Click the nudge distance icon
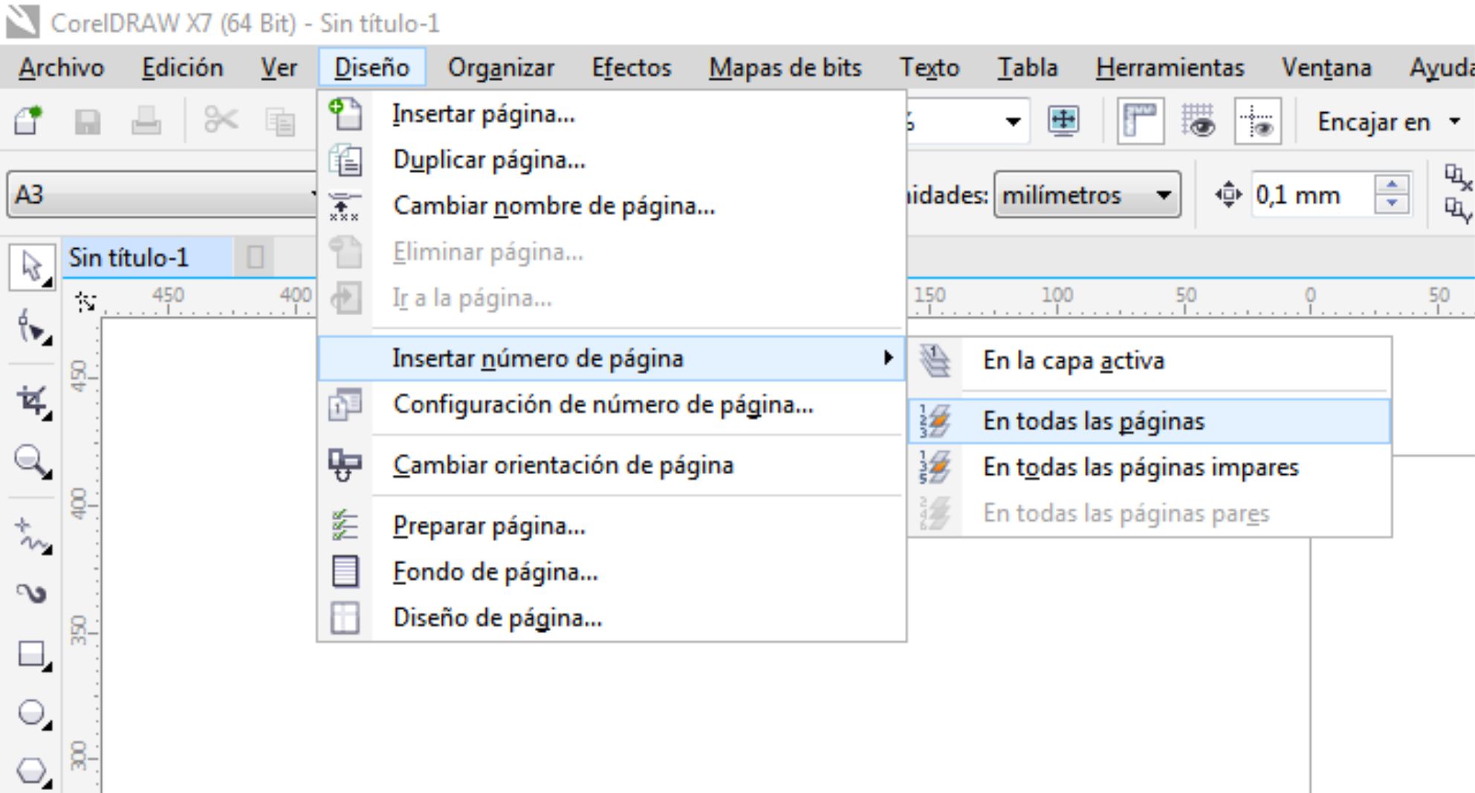Viewport: 1475px width, 793px height. pos(1228,195)
